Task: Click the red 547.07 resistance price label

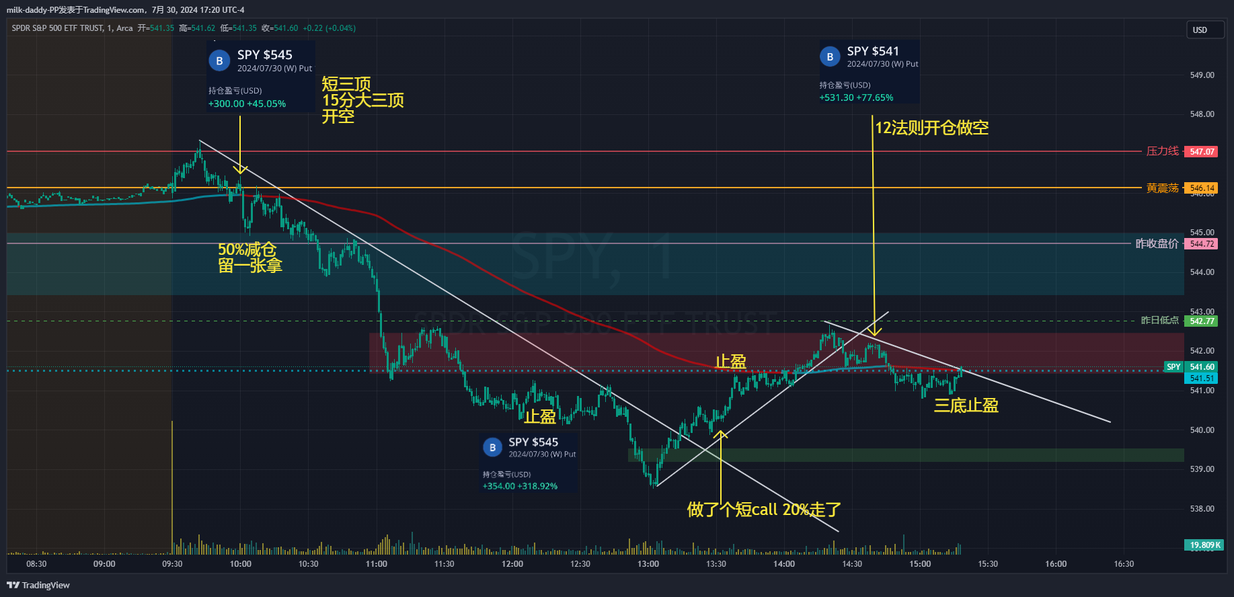Action: point(1201,152)
